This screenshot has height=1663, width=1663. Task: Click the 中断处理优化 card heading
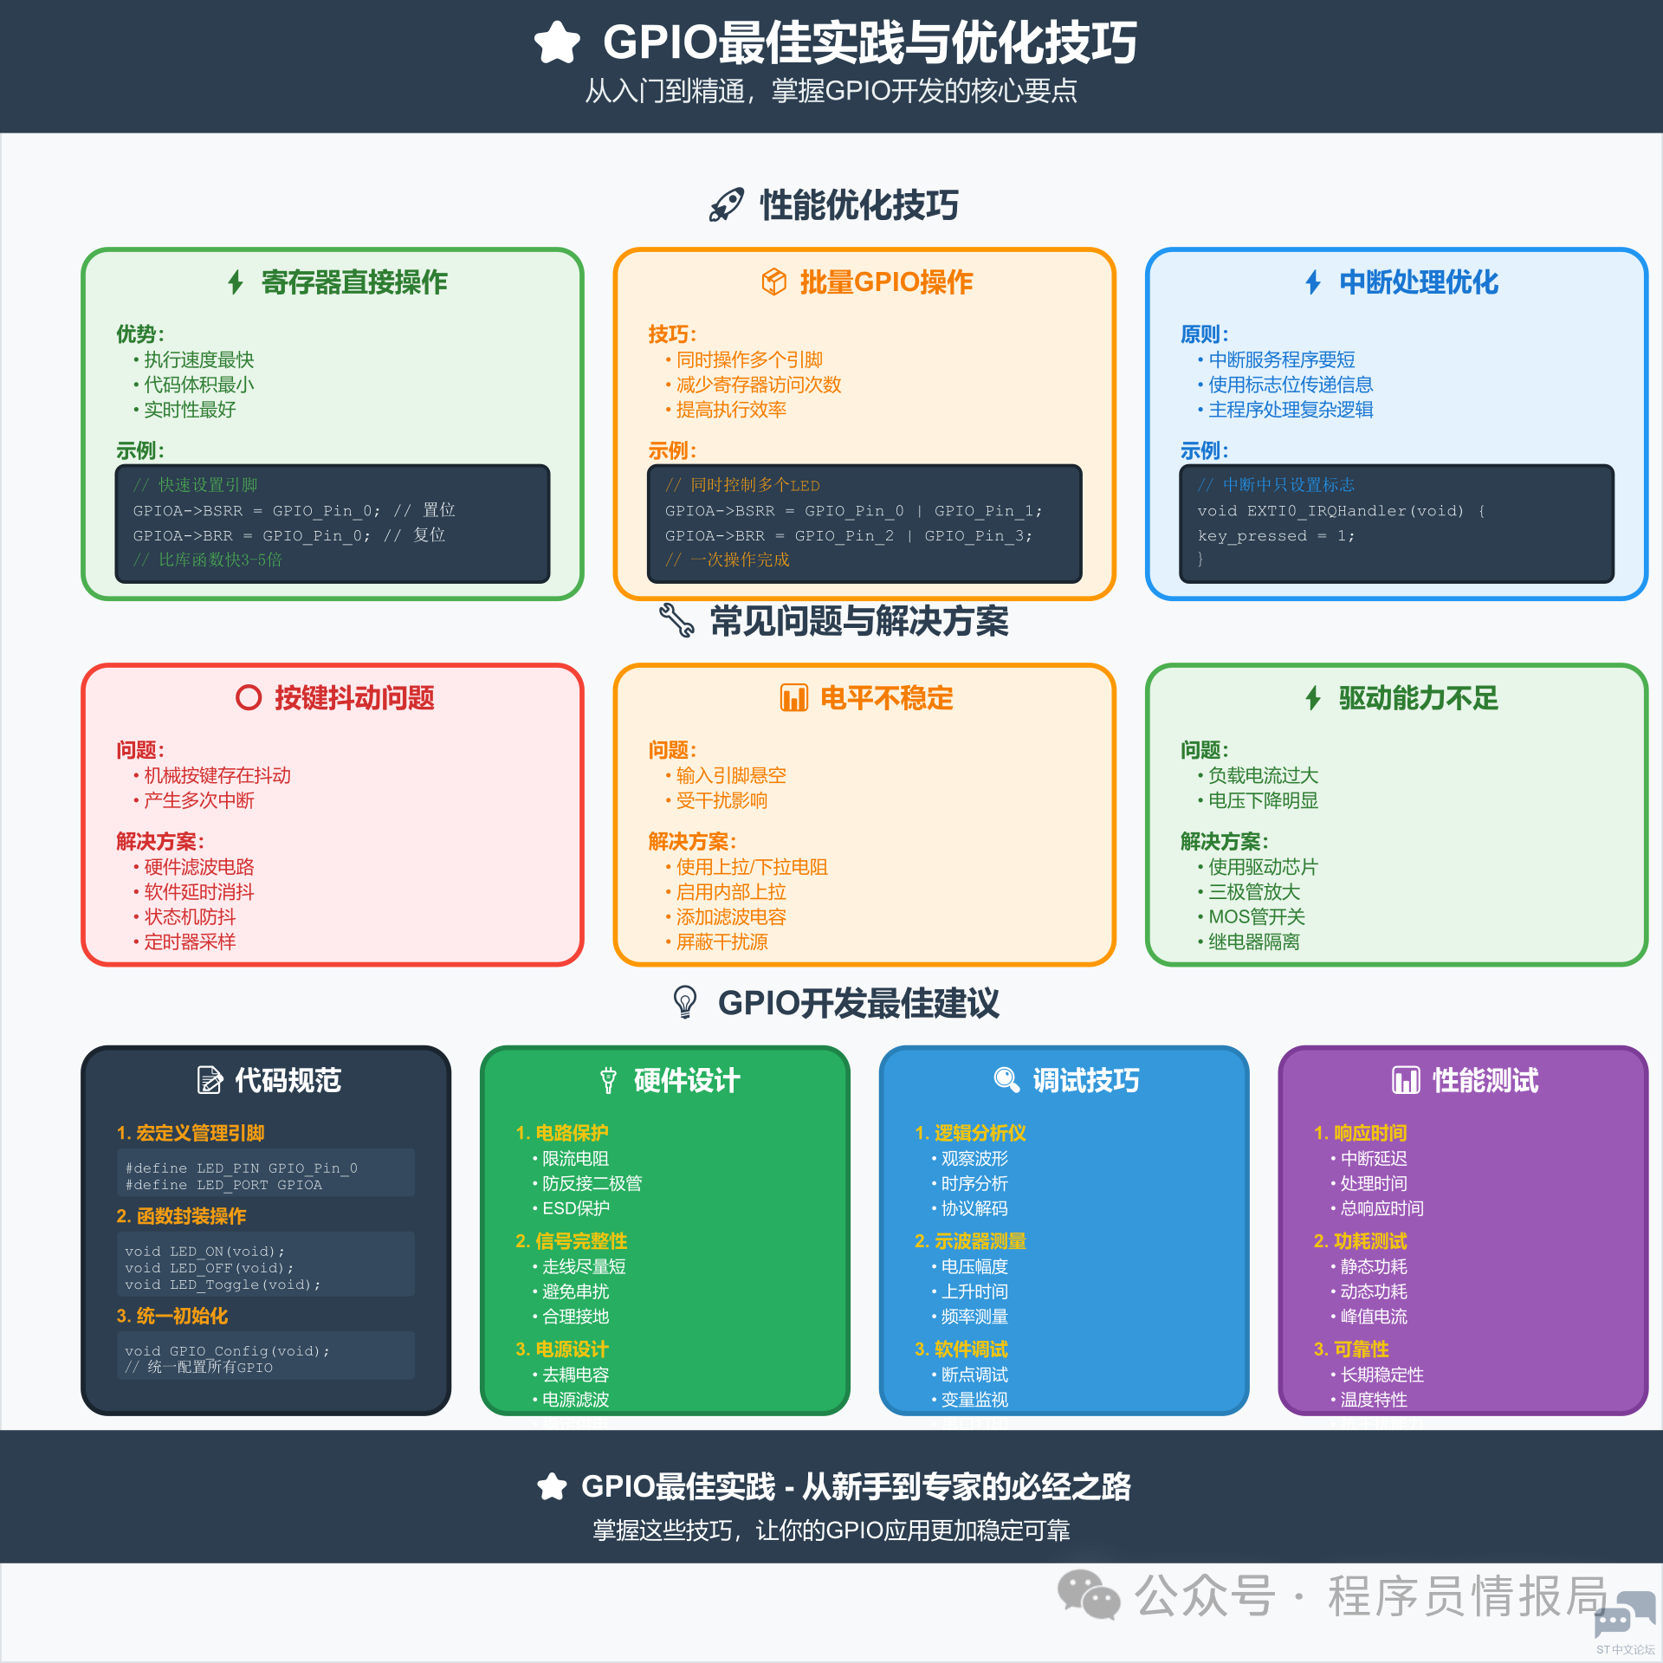[1418, 281]
